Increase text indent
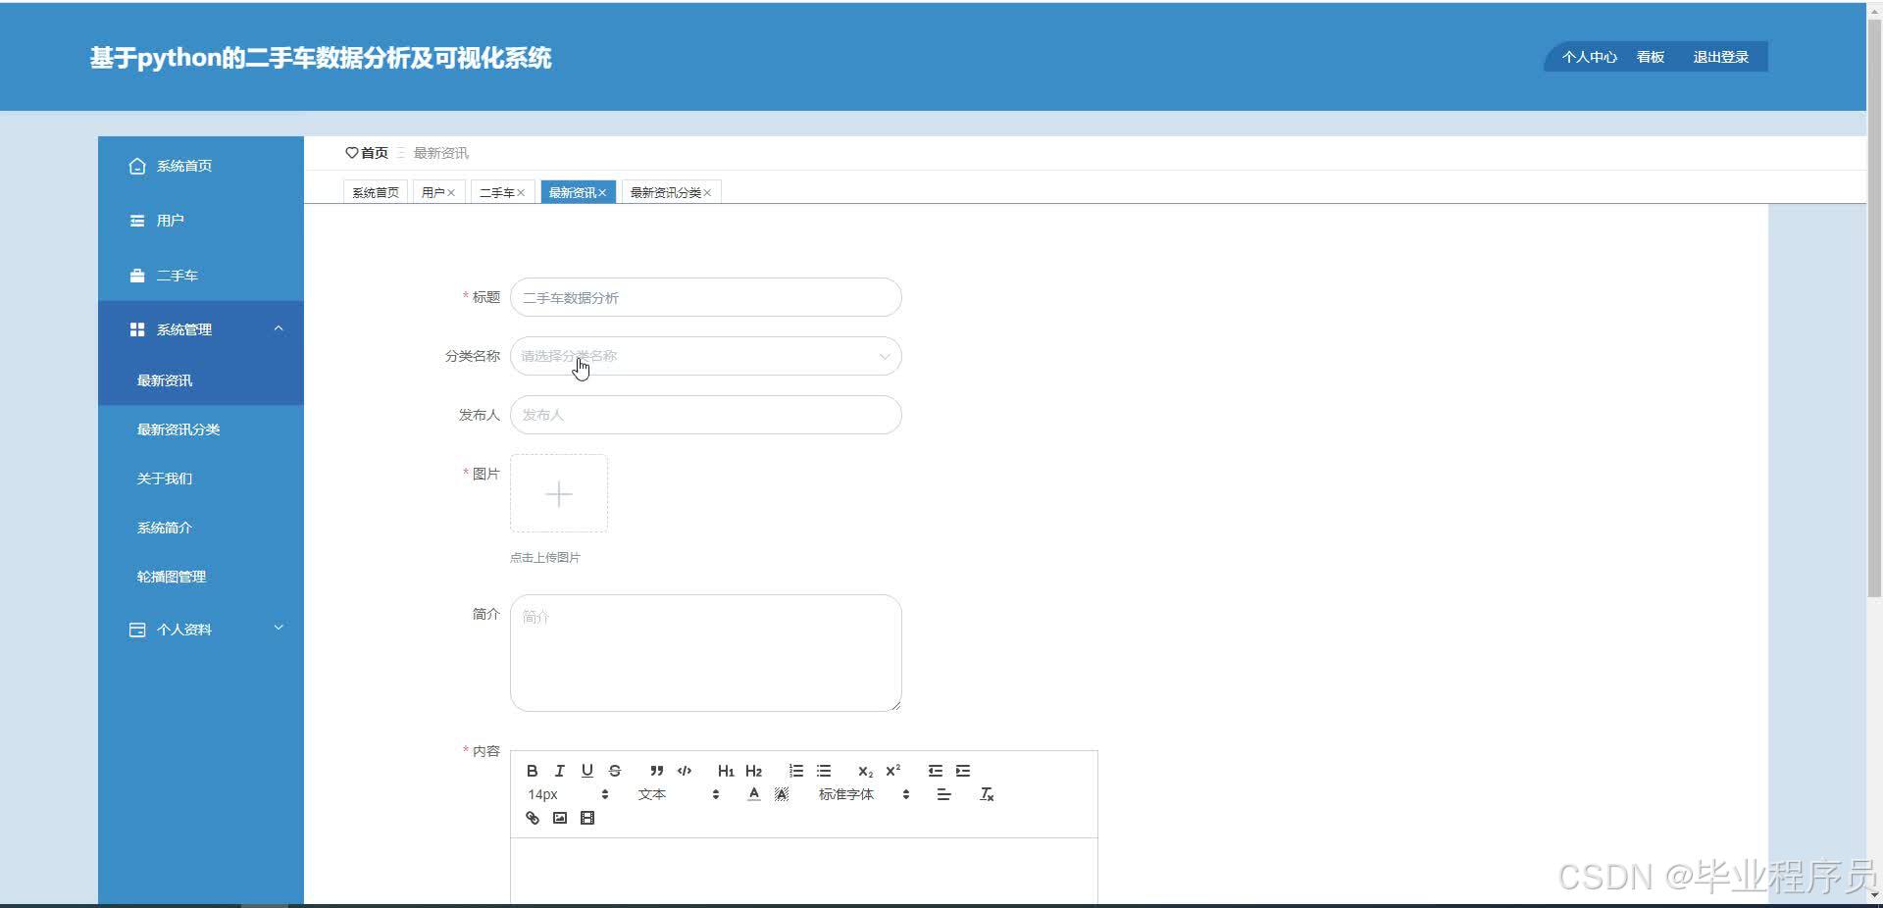The width and height of the screenshot is (1883, 908). (963, 771)
